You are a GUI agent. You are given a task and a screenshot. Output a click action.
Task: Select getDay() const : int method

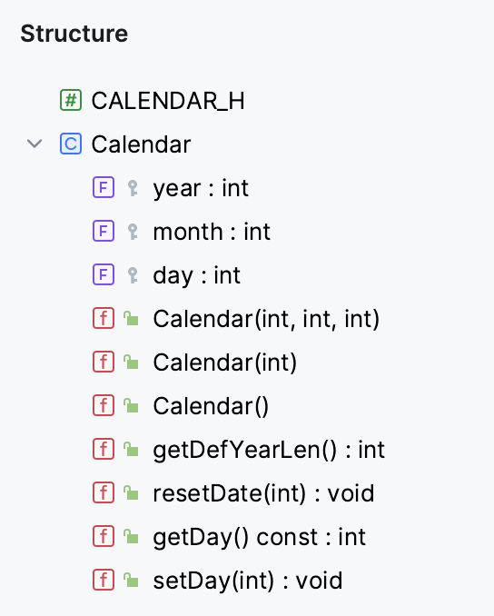pyautogui.click(x=260, y=537)
